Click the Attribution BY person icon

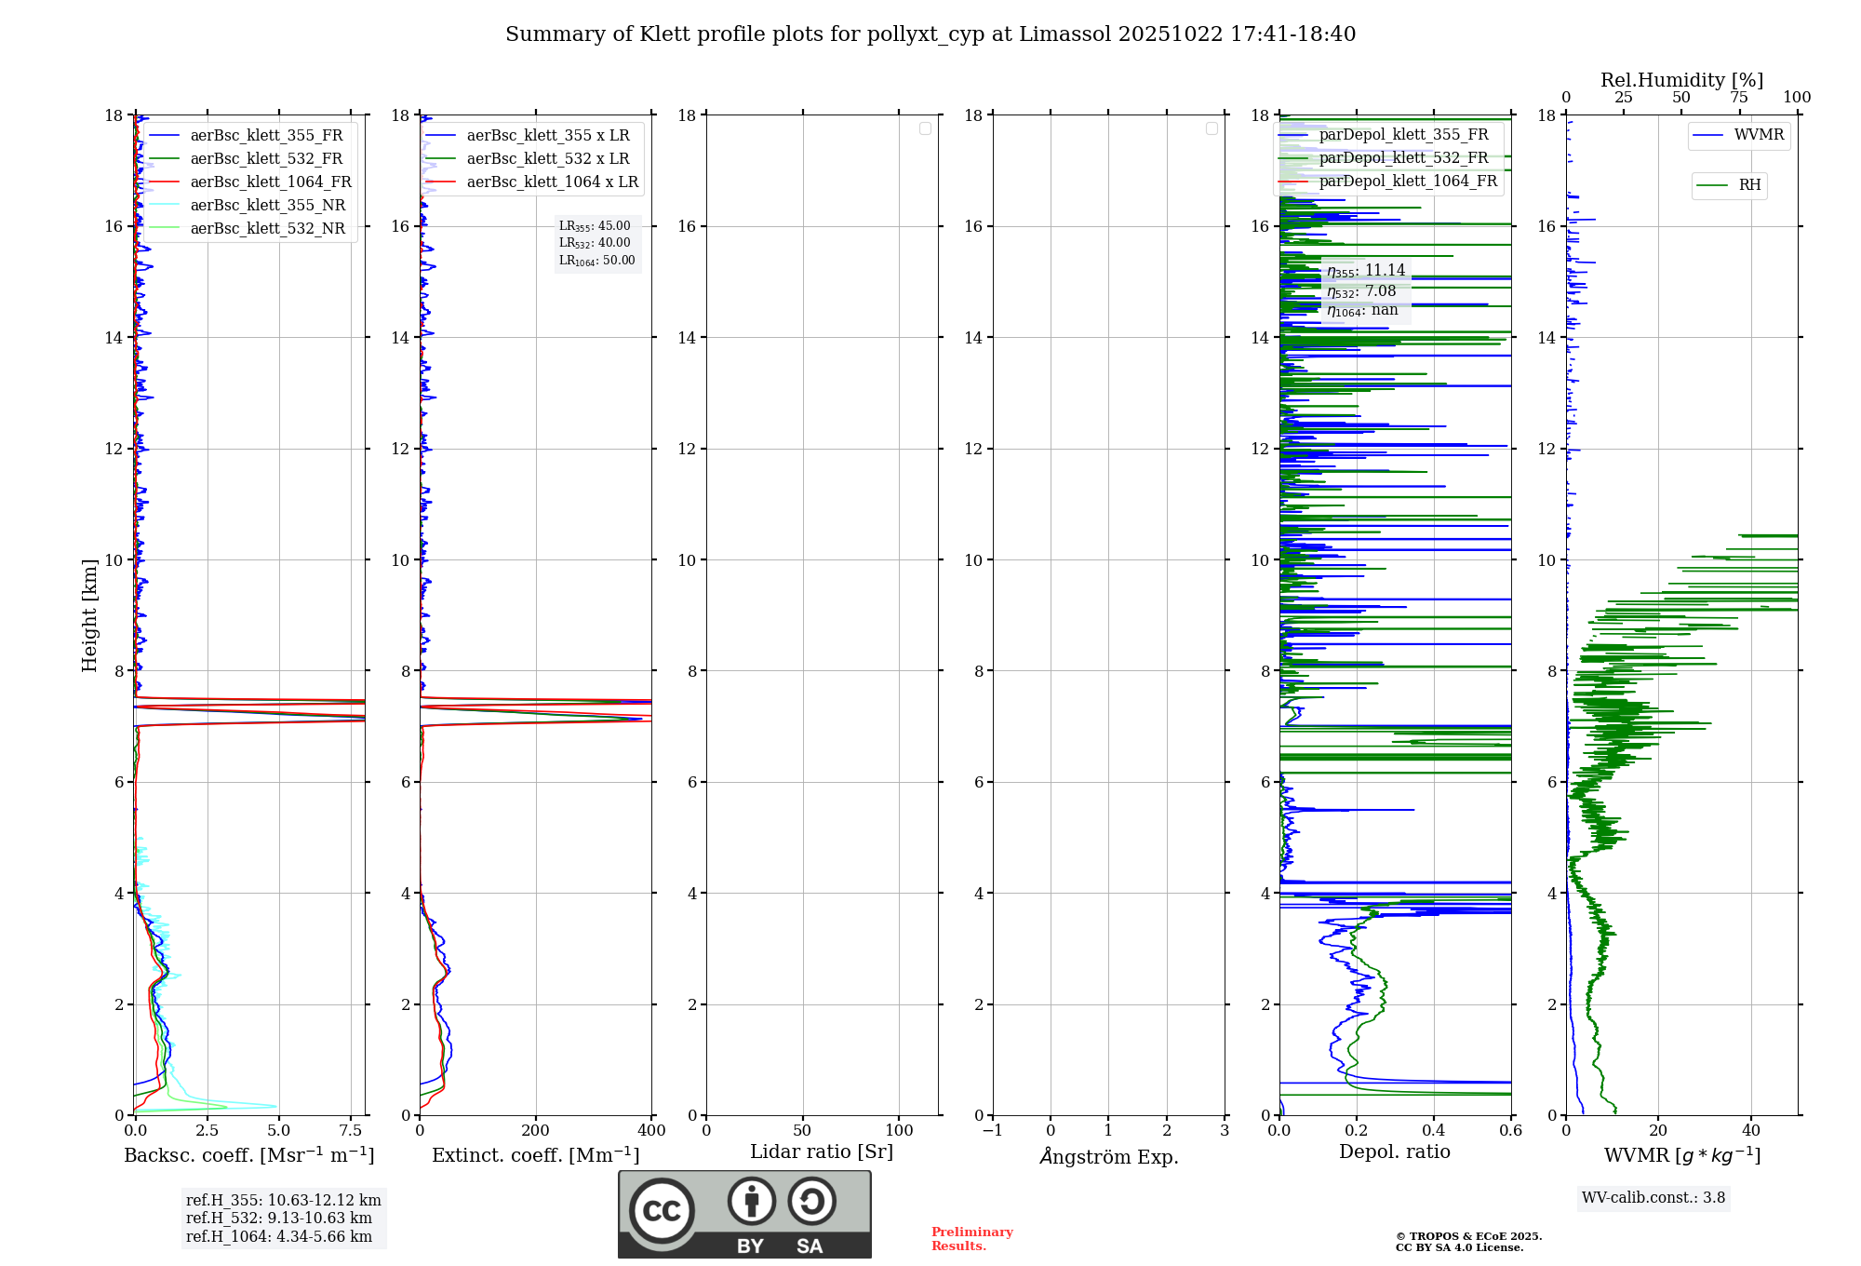coord(751,1201)
